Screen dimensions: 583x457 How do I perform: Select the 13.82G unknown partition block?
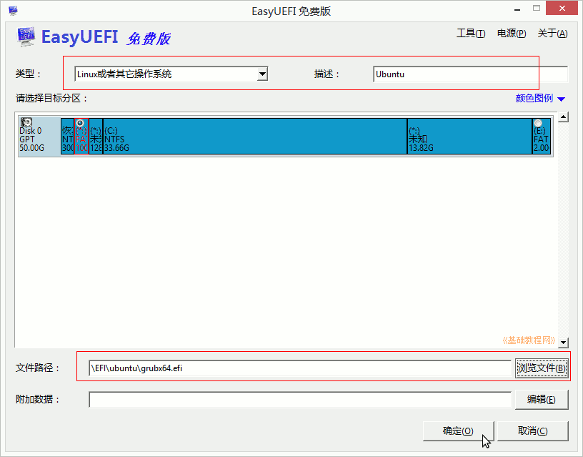coord(469,136)
